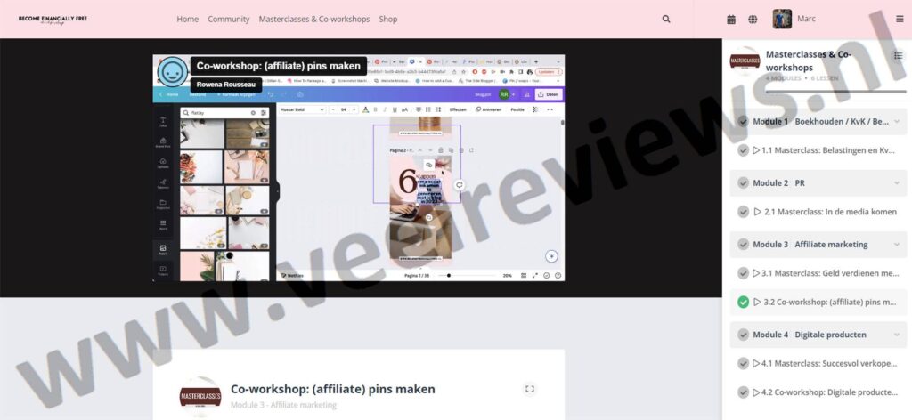Go to the Home menu item
This screenshot has height=420, width=912.
pos(187,20)
